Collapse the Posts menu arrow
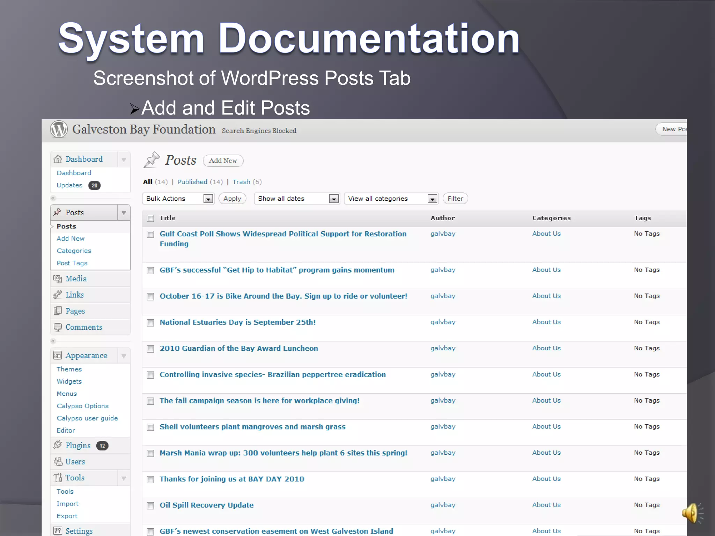The width and height of the screenshot is (715, 536). point(124,213)
